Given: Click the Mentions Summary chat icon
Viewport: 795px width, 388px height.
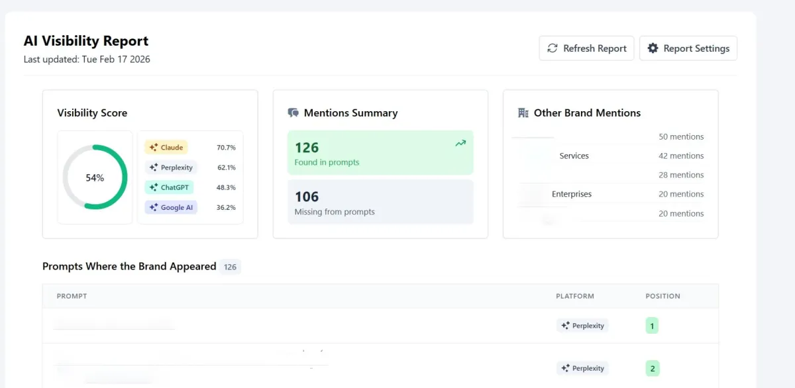Looking at the screenshot, I should pyautogui.click(x=293, y=113).
